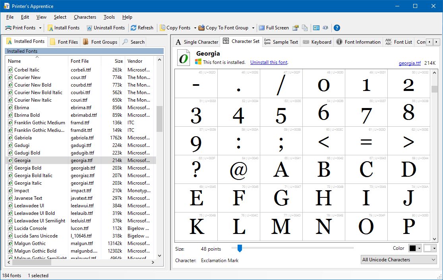Click the Uninstall Fonts toolbar icon

point(106,27)
